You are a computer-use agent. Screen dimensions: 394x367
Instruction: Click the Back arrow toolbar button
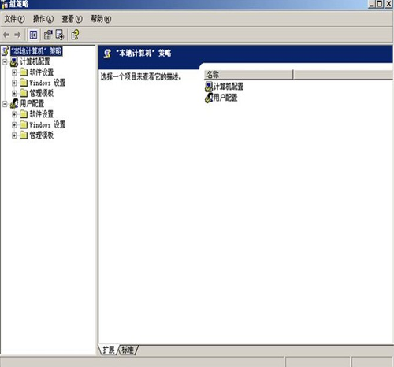coord(6,35)
